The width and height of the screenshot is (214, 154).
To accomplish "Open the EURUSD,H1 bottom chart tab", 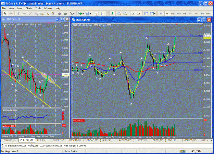I will (10, 140).
